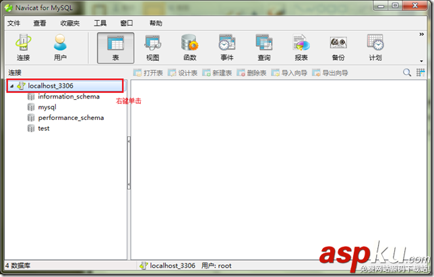Click the 打开表 (Open Table) button
The width and height of the screenshot is (434, 277).
pos(148,73)
